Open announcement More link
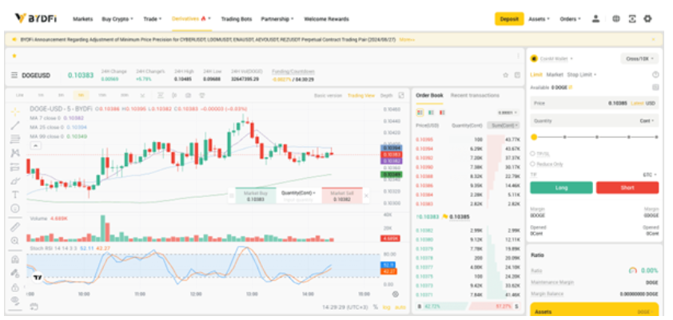This screenshot has width=673, height=320. 407,39
